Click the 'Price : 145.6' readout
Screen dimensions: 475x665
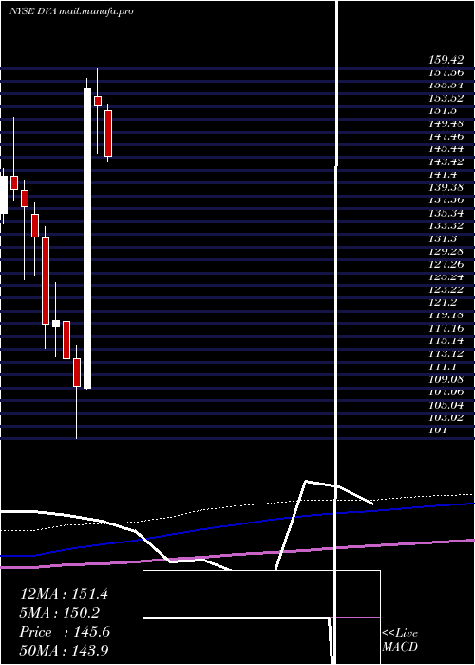tap(65, 632)
